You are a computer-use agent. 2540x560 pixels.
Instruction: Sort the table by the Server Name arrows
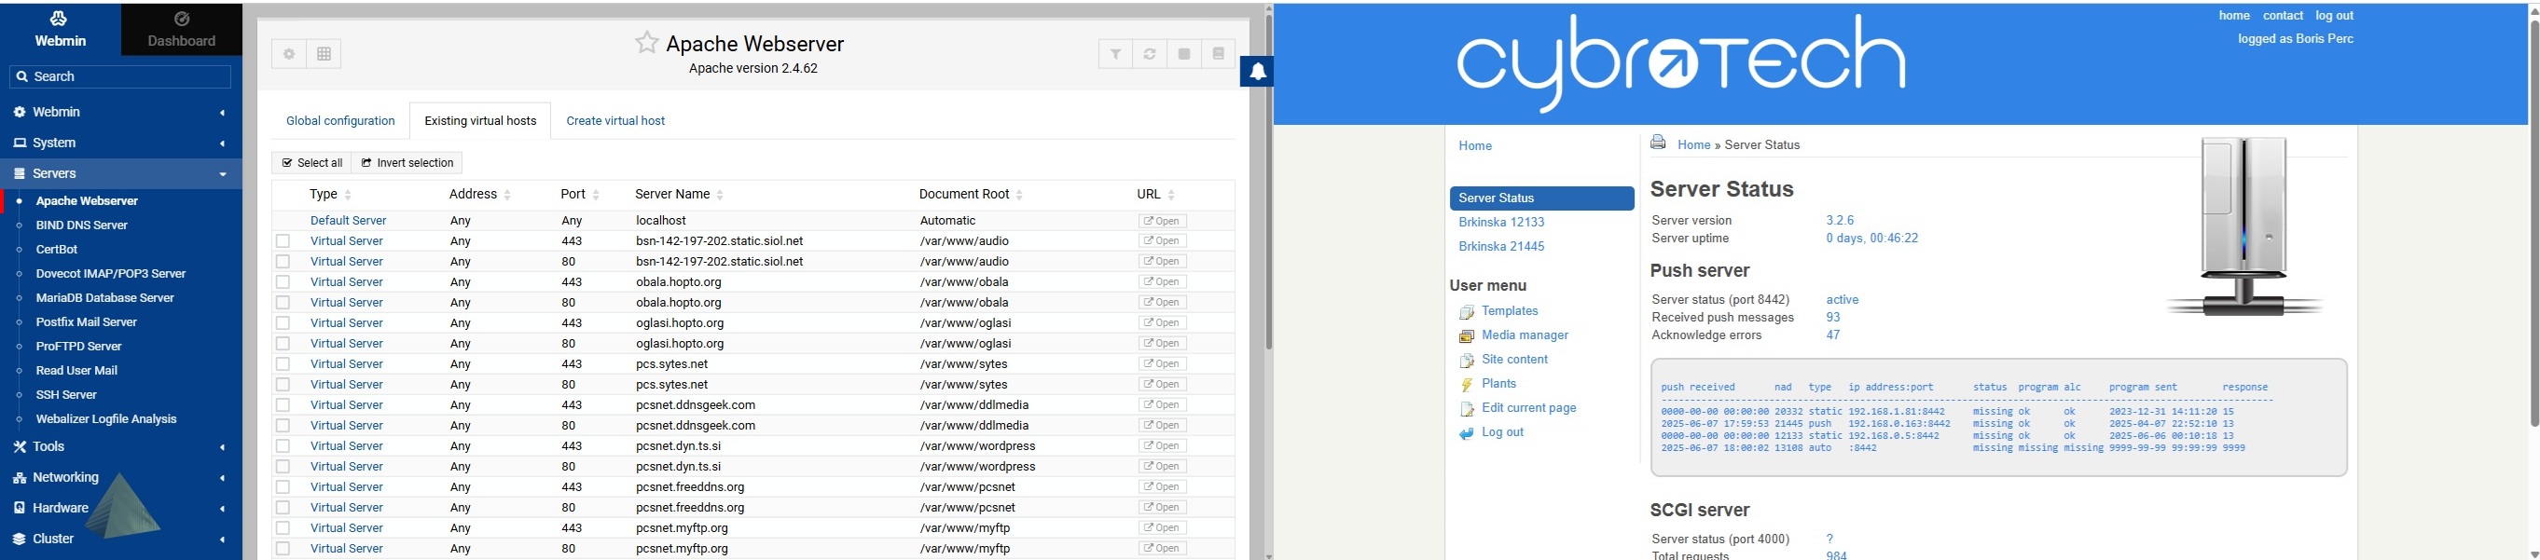(720, 196)
